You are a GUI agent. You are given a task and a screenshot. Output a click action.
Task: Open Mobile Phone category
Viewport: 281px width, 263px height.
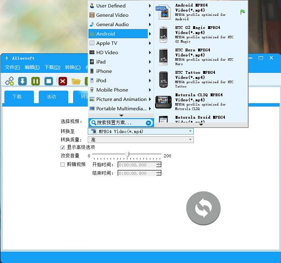pos(120,90)
